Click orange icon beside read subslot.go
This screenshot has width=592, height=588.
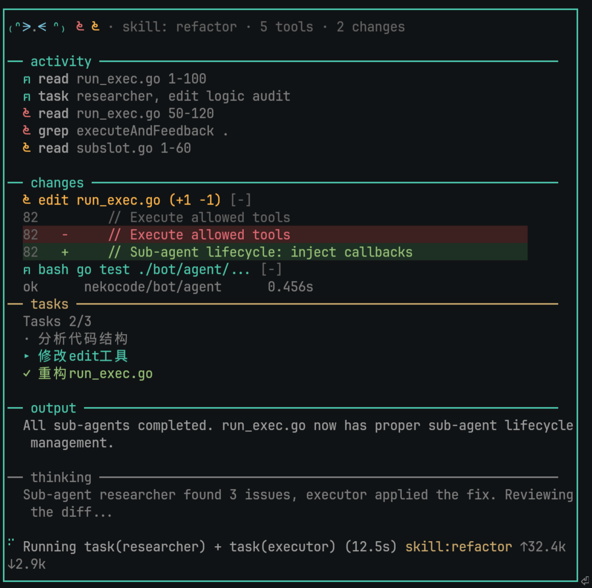tap(27, 148)
